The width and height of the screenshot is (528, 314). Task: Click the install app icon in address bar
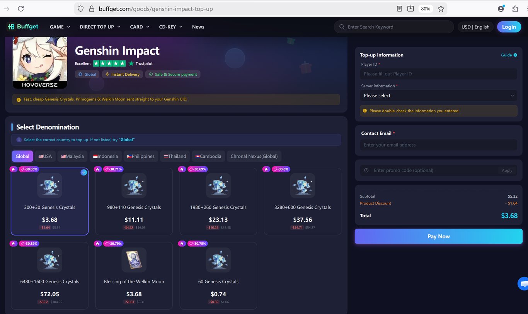(410, 9)
